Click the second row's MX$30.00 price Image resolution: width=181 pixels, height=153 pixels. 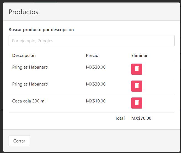point(96,84)
